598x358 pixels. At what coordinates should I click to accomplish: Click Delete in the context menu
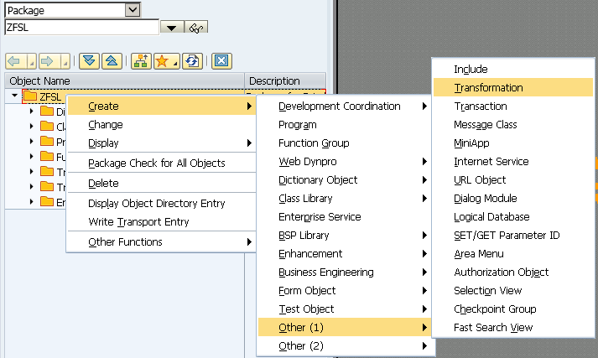103,184
